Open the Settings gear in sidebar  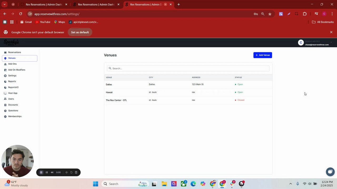[5, 76]
